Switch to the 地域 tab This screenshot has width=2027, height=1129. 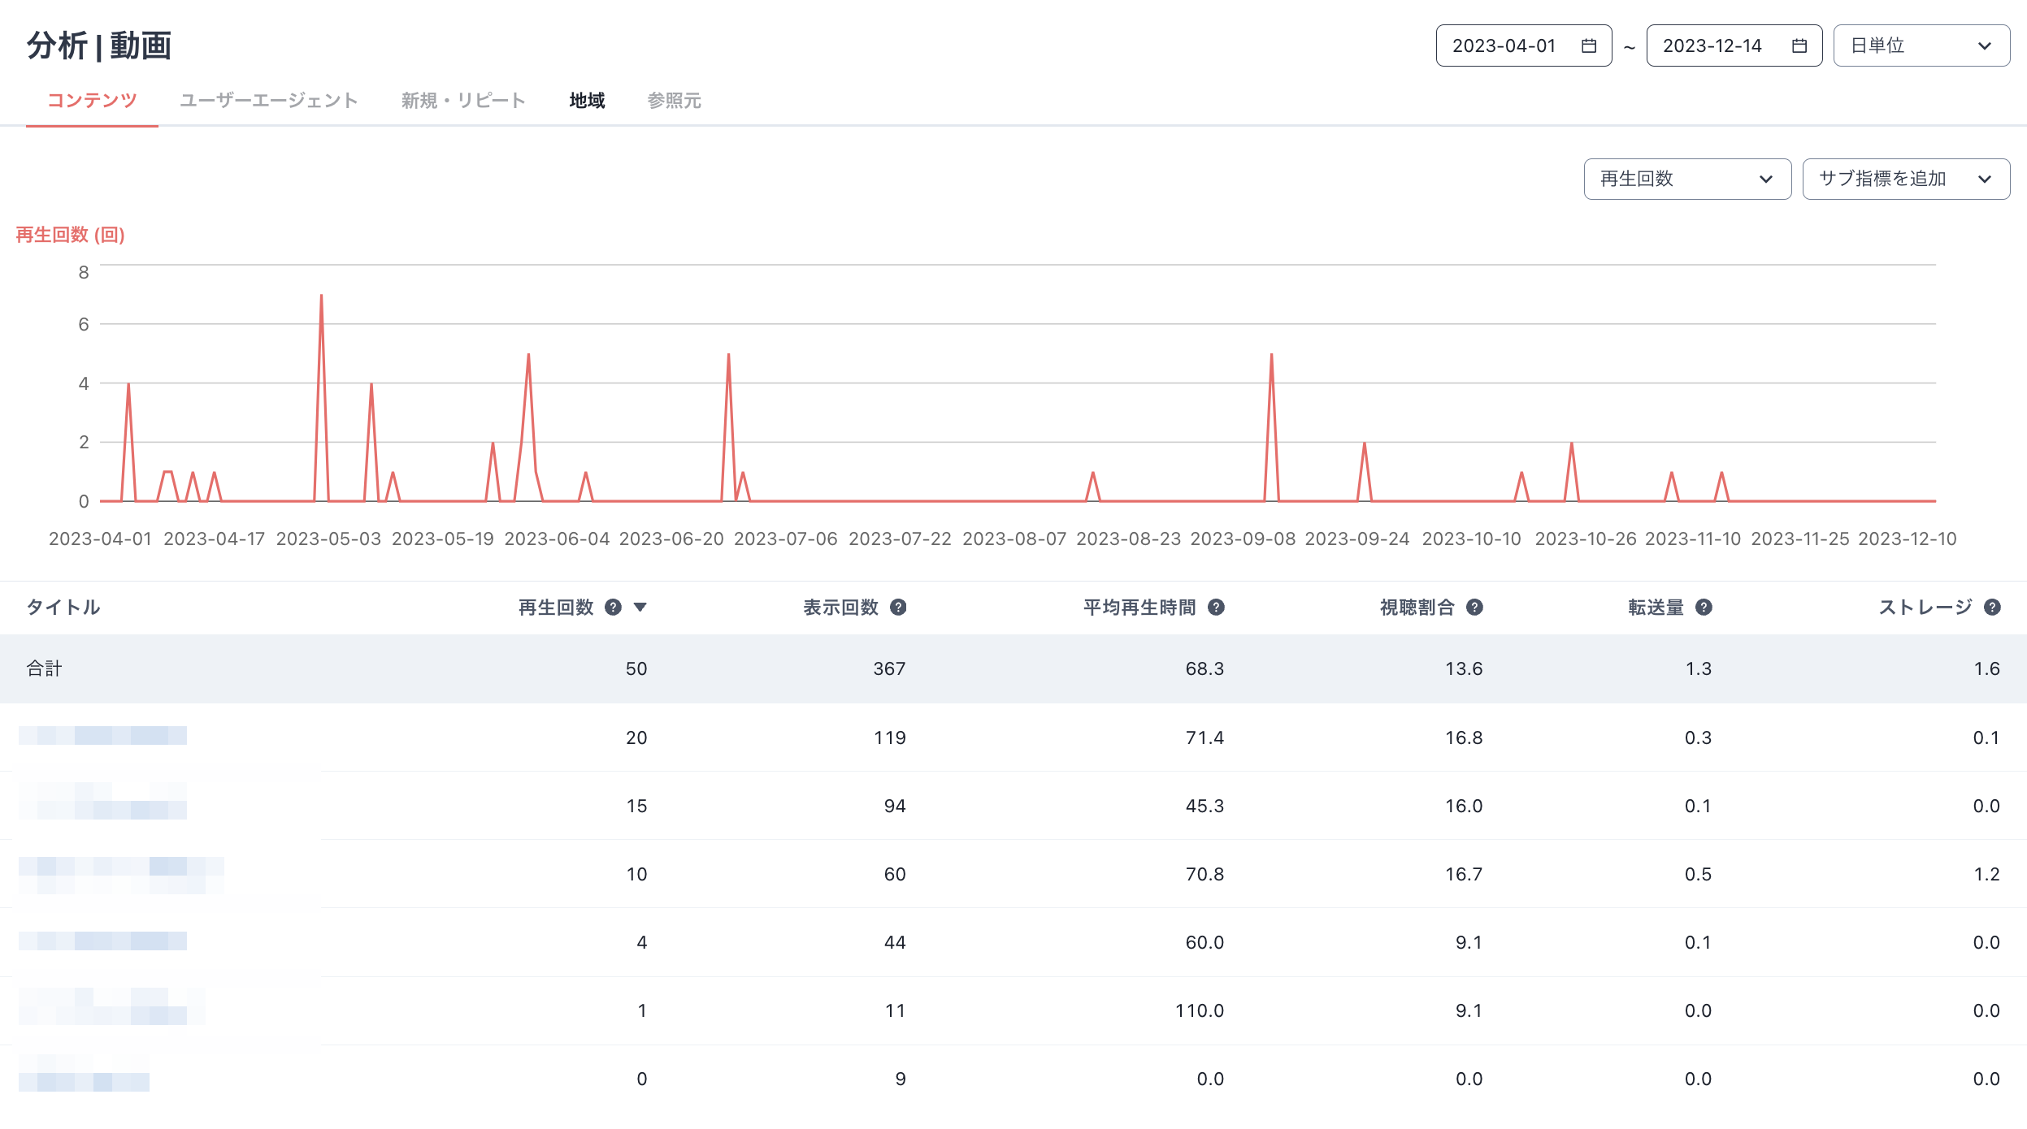587,101
